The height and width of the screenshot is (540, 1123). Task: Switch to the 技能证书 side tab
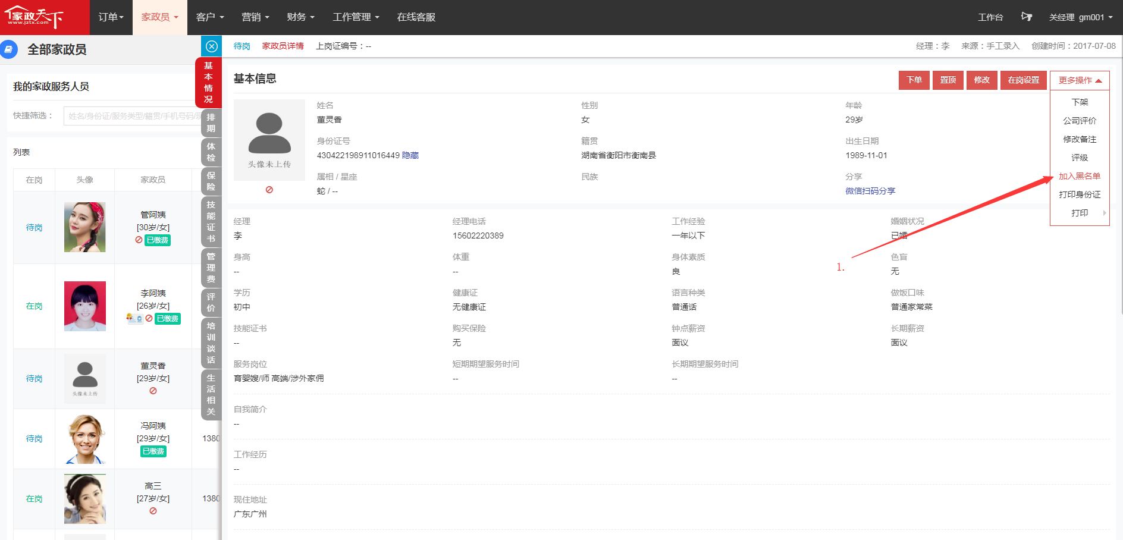point(211,222)
